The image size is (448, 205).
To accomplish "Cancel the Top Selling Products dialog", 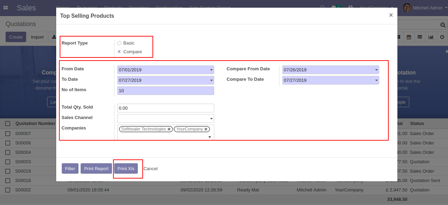I will [150, 168].
